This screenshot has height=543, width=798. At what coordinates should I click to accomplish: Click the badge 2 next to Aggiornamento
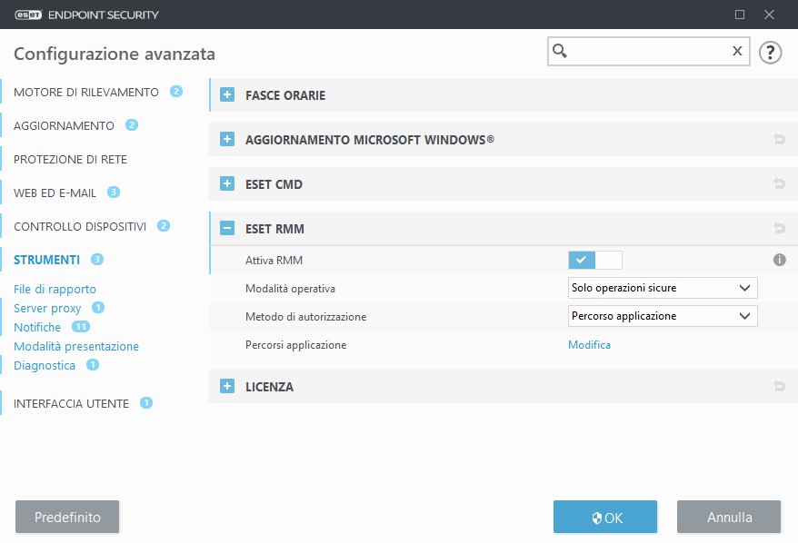click(132, 125)
